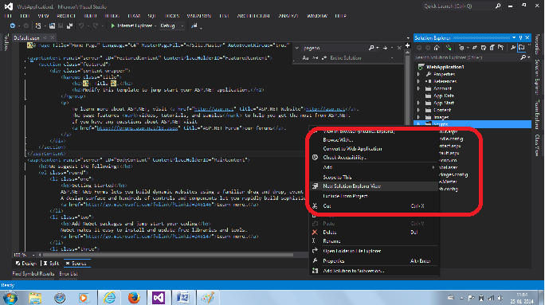Pin the Solution Explorer with pushpin icon
The height and width of the screenshot is (305, 545).
(520, 37)
